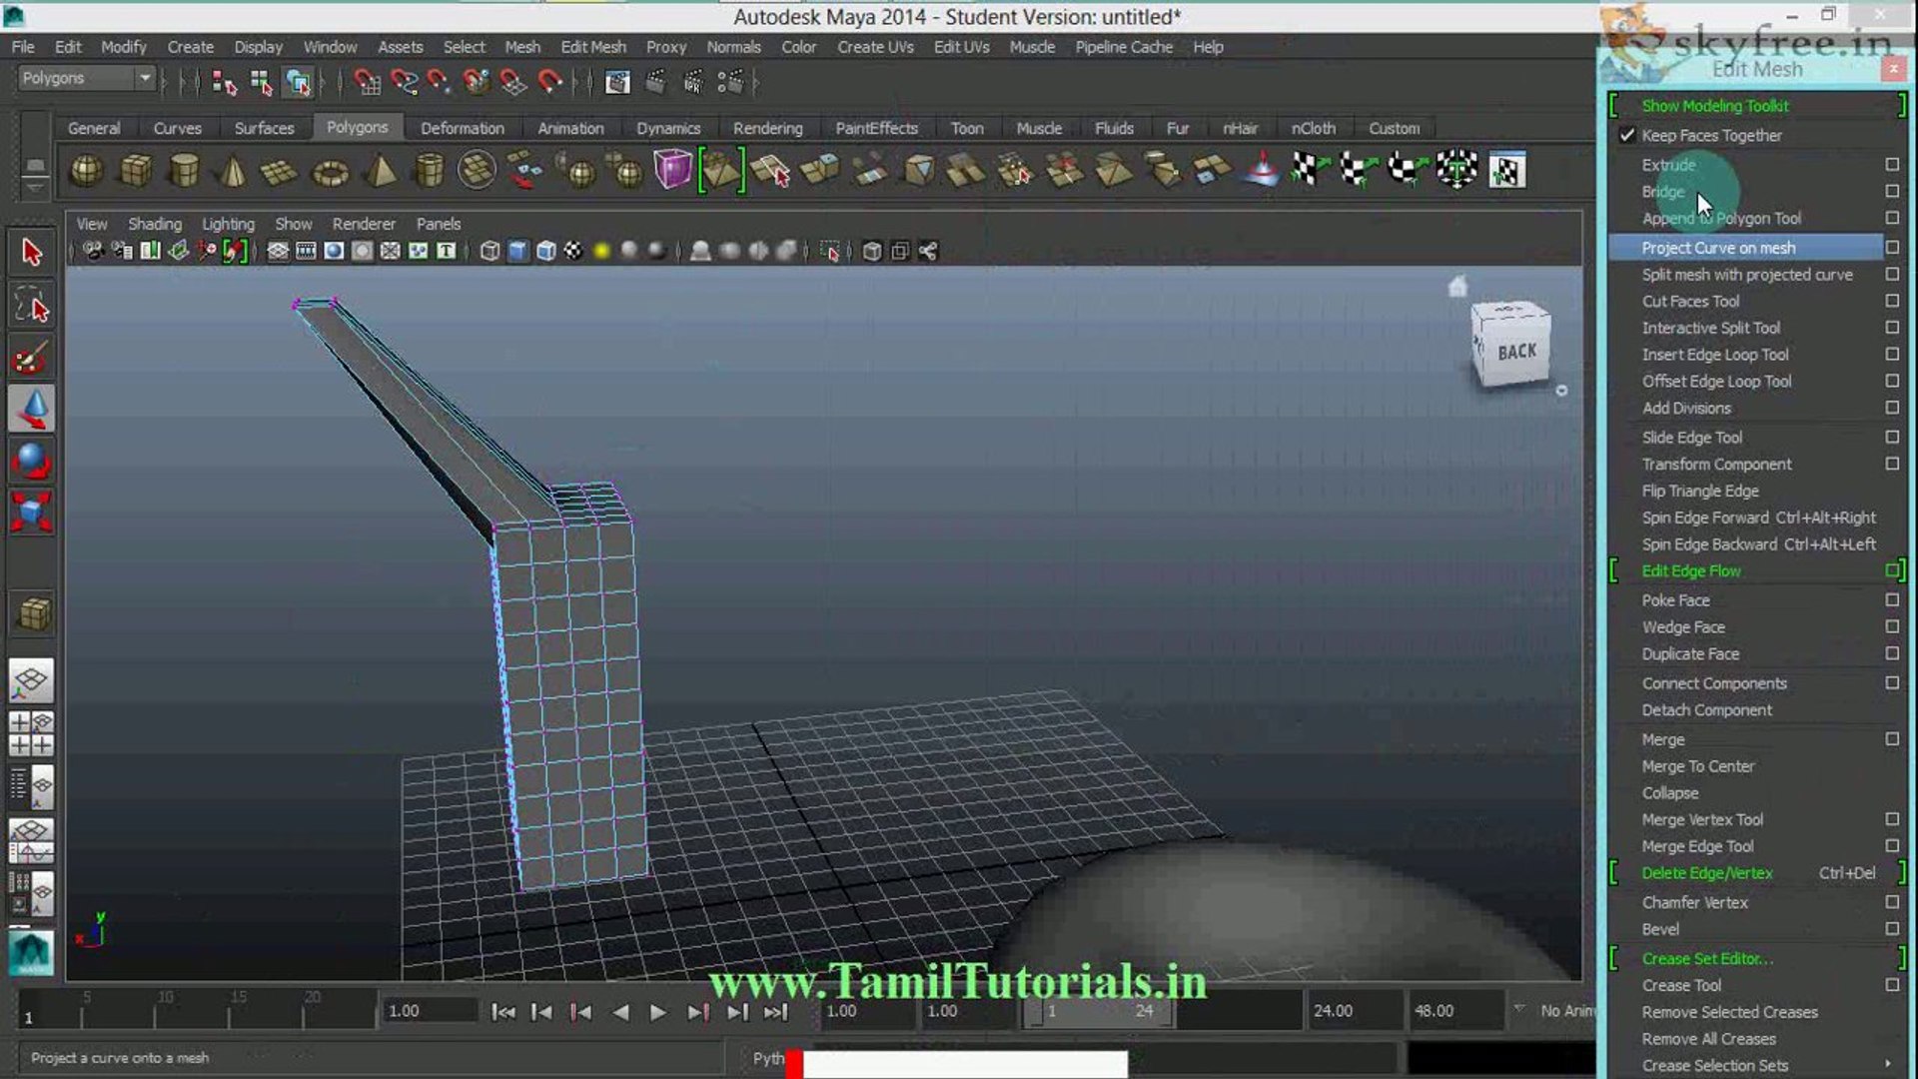Switch to the Deformation shelf tab
This screenshot has width=1918, height=1079.
point(462,128)
